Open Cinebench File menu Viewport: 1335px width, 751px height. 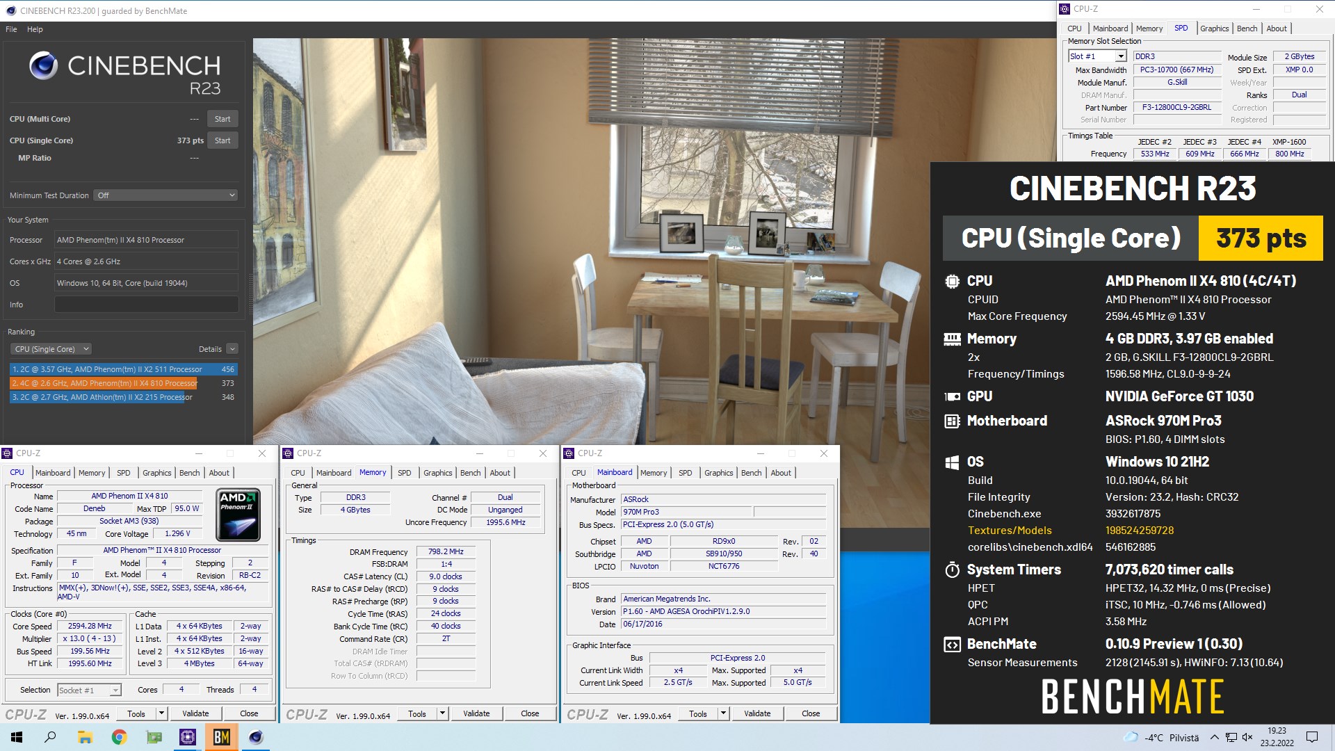11,29
